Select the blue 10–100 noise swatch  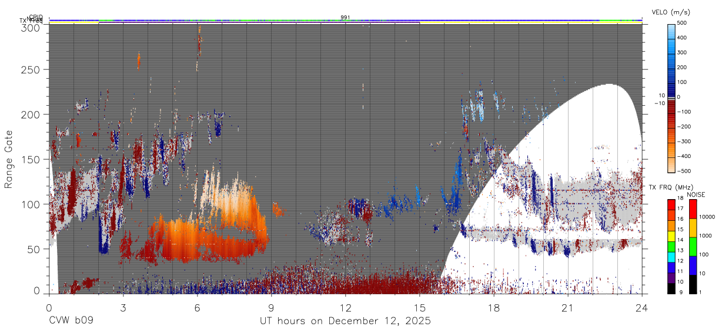pyautogui.click(x=693, y=264)
